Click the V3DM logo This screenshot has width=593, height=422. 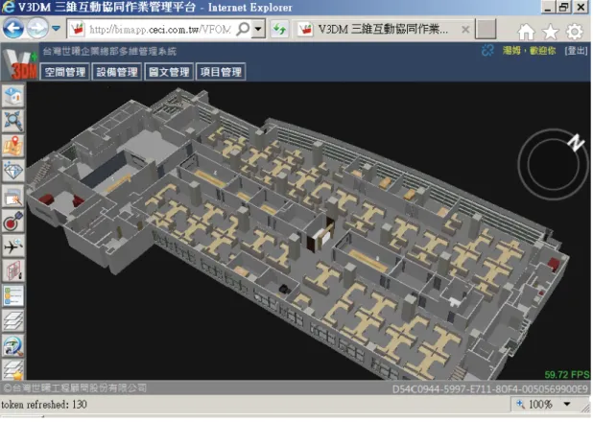(x=19, y=63)
